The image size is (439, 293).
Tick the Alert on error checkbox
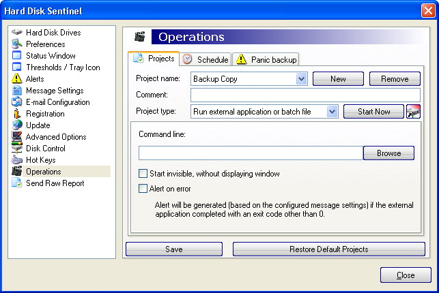[143, 189]
